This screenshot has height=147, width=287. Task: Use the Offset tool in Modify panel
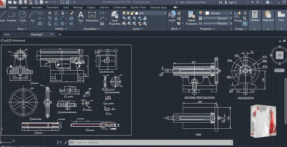tap(72, 24)
